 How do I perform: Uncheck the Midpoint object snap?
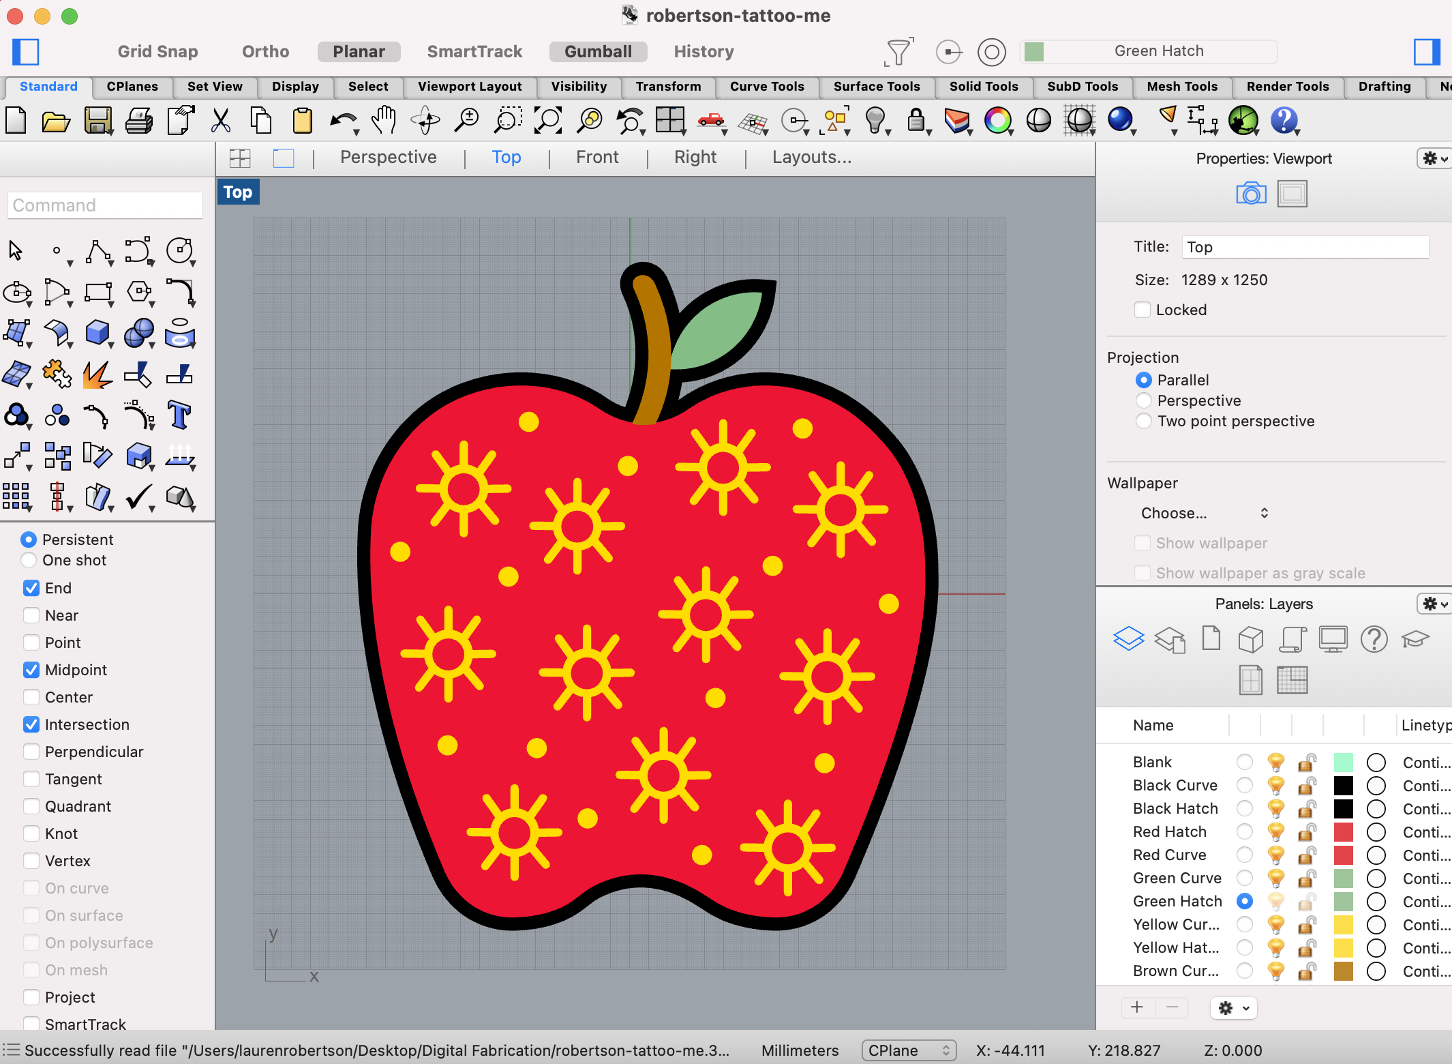pyautogui.click(x=31, y=670)
